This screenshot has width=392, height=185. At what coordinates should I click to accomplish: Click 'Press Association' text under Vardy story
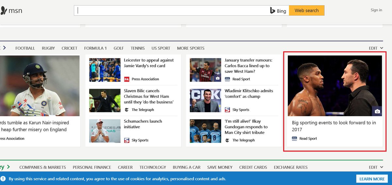145,79
